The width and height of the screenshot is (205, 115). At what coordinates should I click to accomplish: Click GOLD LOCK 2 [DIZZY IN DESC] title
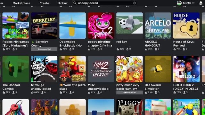(x=186, y=87)
